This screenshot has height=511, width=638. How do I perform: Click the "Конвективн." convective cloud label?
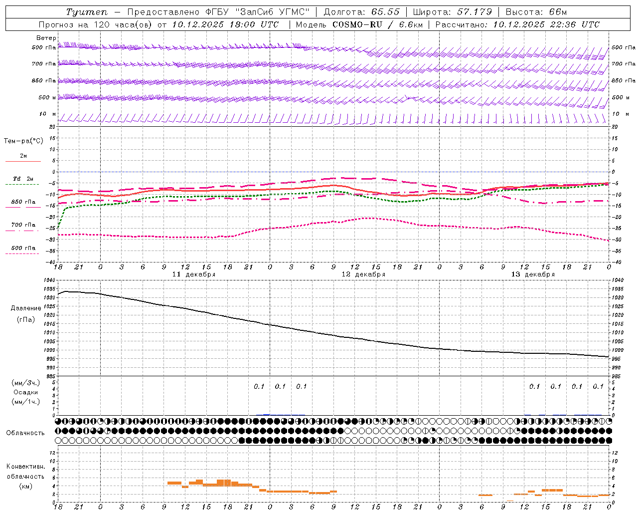click(26, 467)
